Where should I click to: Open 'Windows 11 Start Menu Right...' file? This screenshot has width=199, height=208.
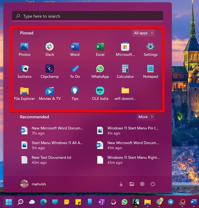[x=128, y=160]
